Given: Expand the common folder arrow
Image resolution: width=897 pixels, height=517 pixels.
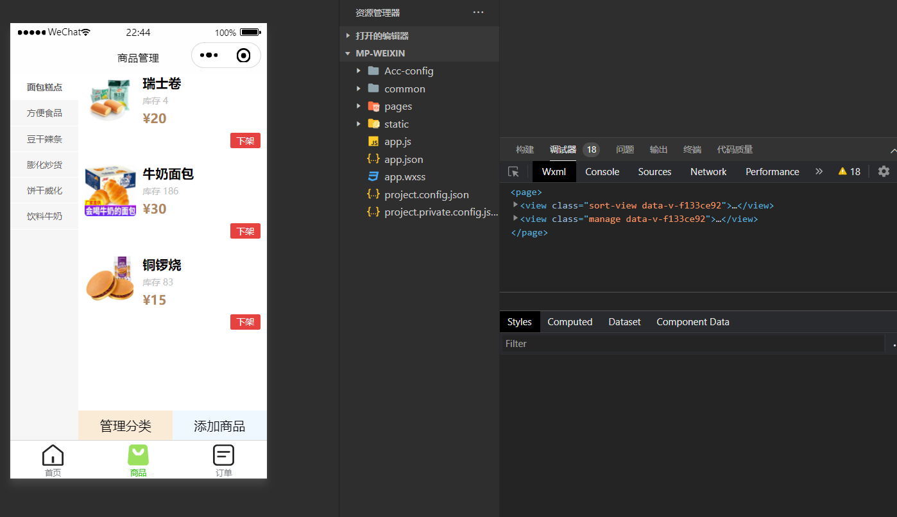Looking at the screenshot, I should point(359,89).
